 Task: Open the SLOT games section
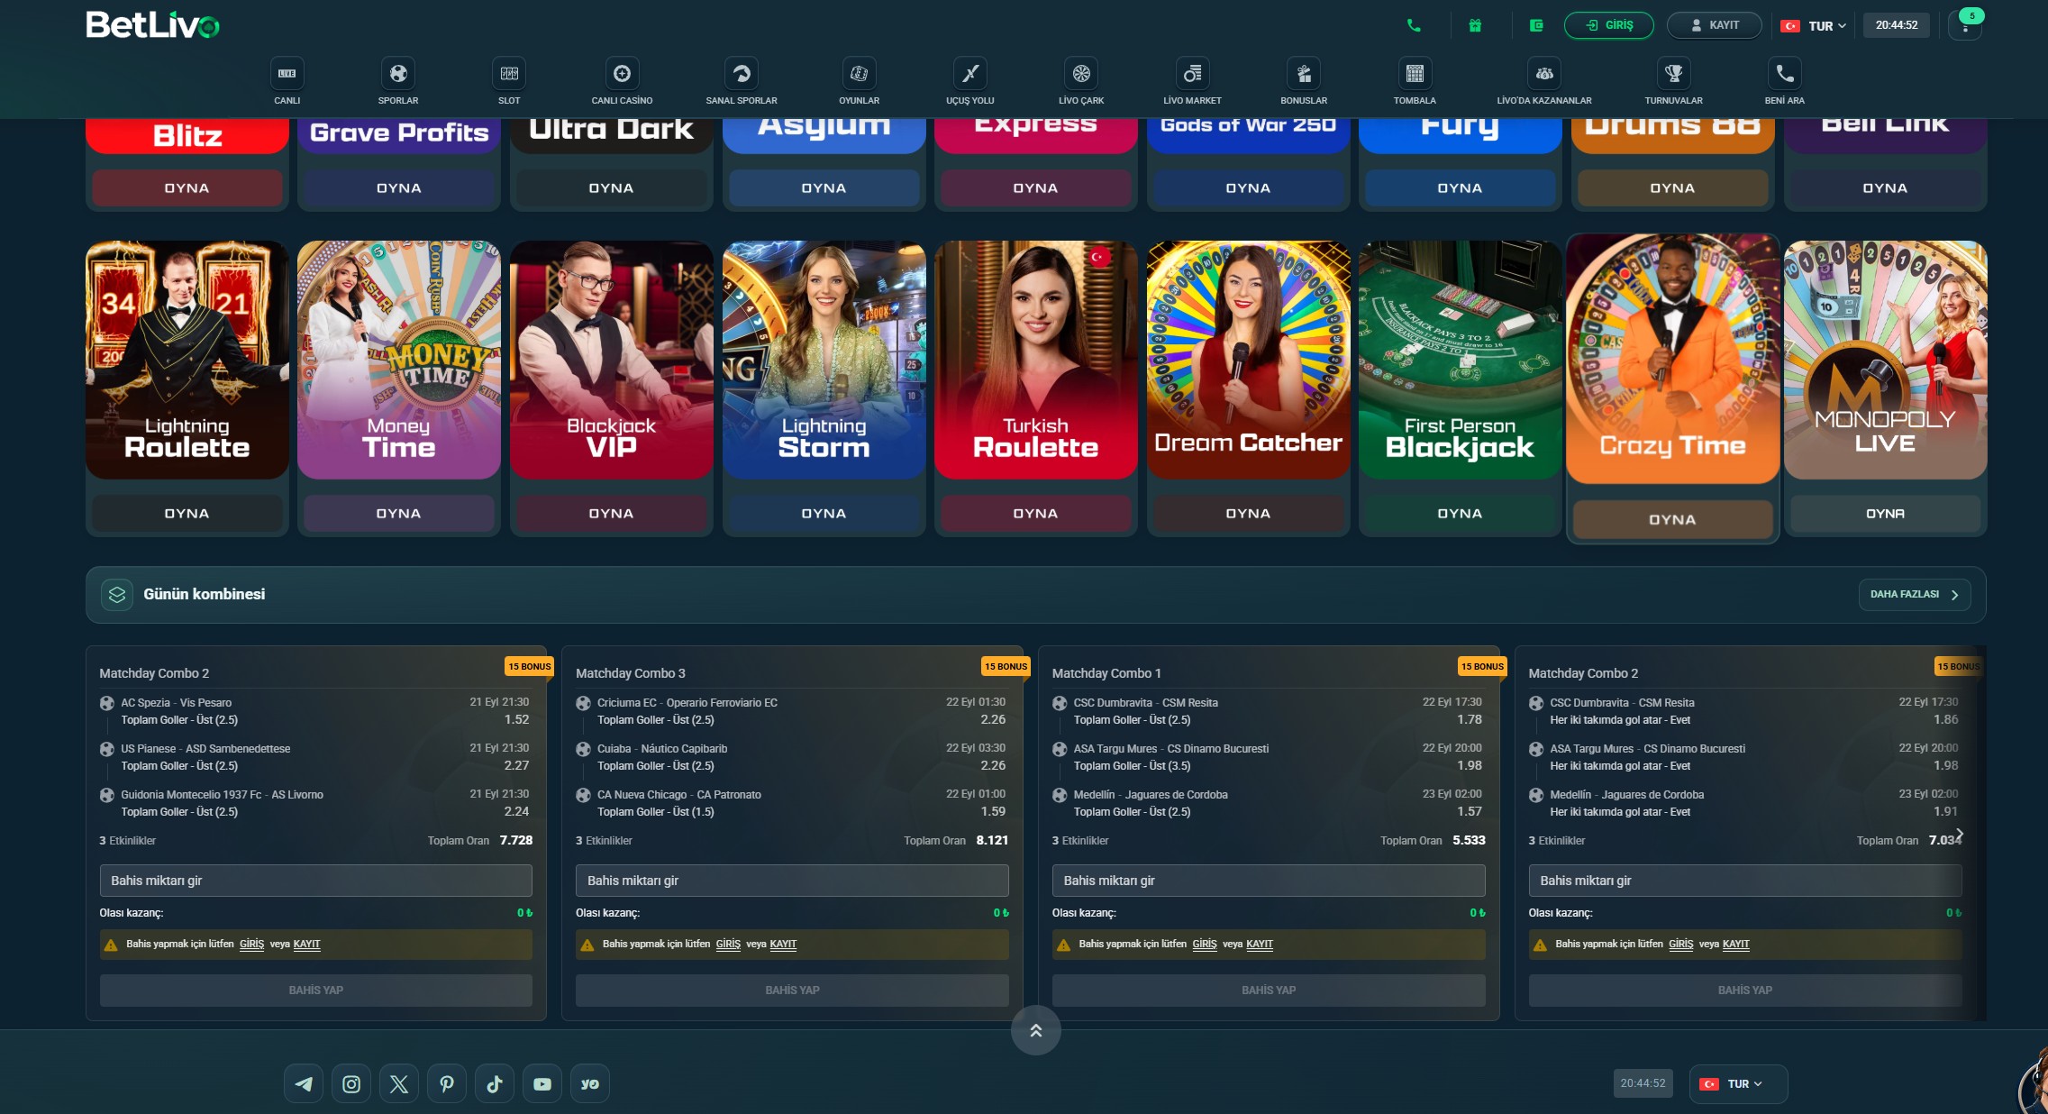coord(509,82)
